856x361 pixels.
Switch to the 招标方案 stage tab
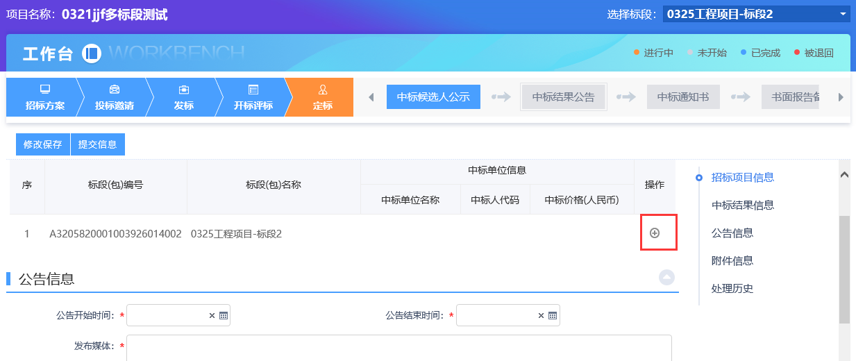[x=44, y=98]
